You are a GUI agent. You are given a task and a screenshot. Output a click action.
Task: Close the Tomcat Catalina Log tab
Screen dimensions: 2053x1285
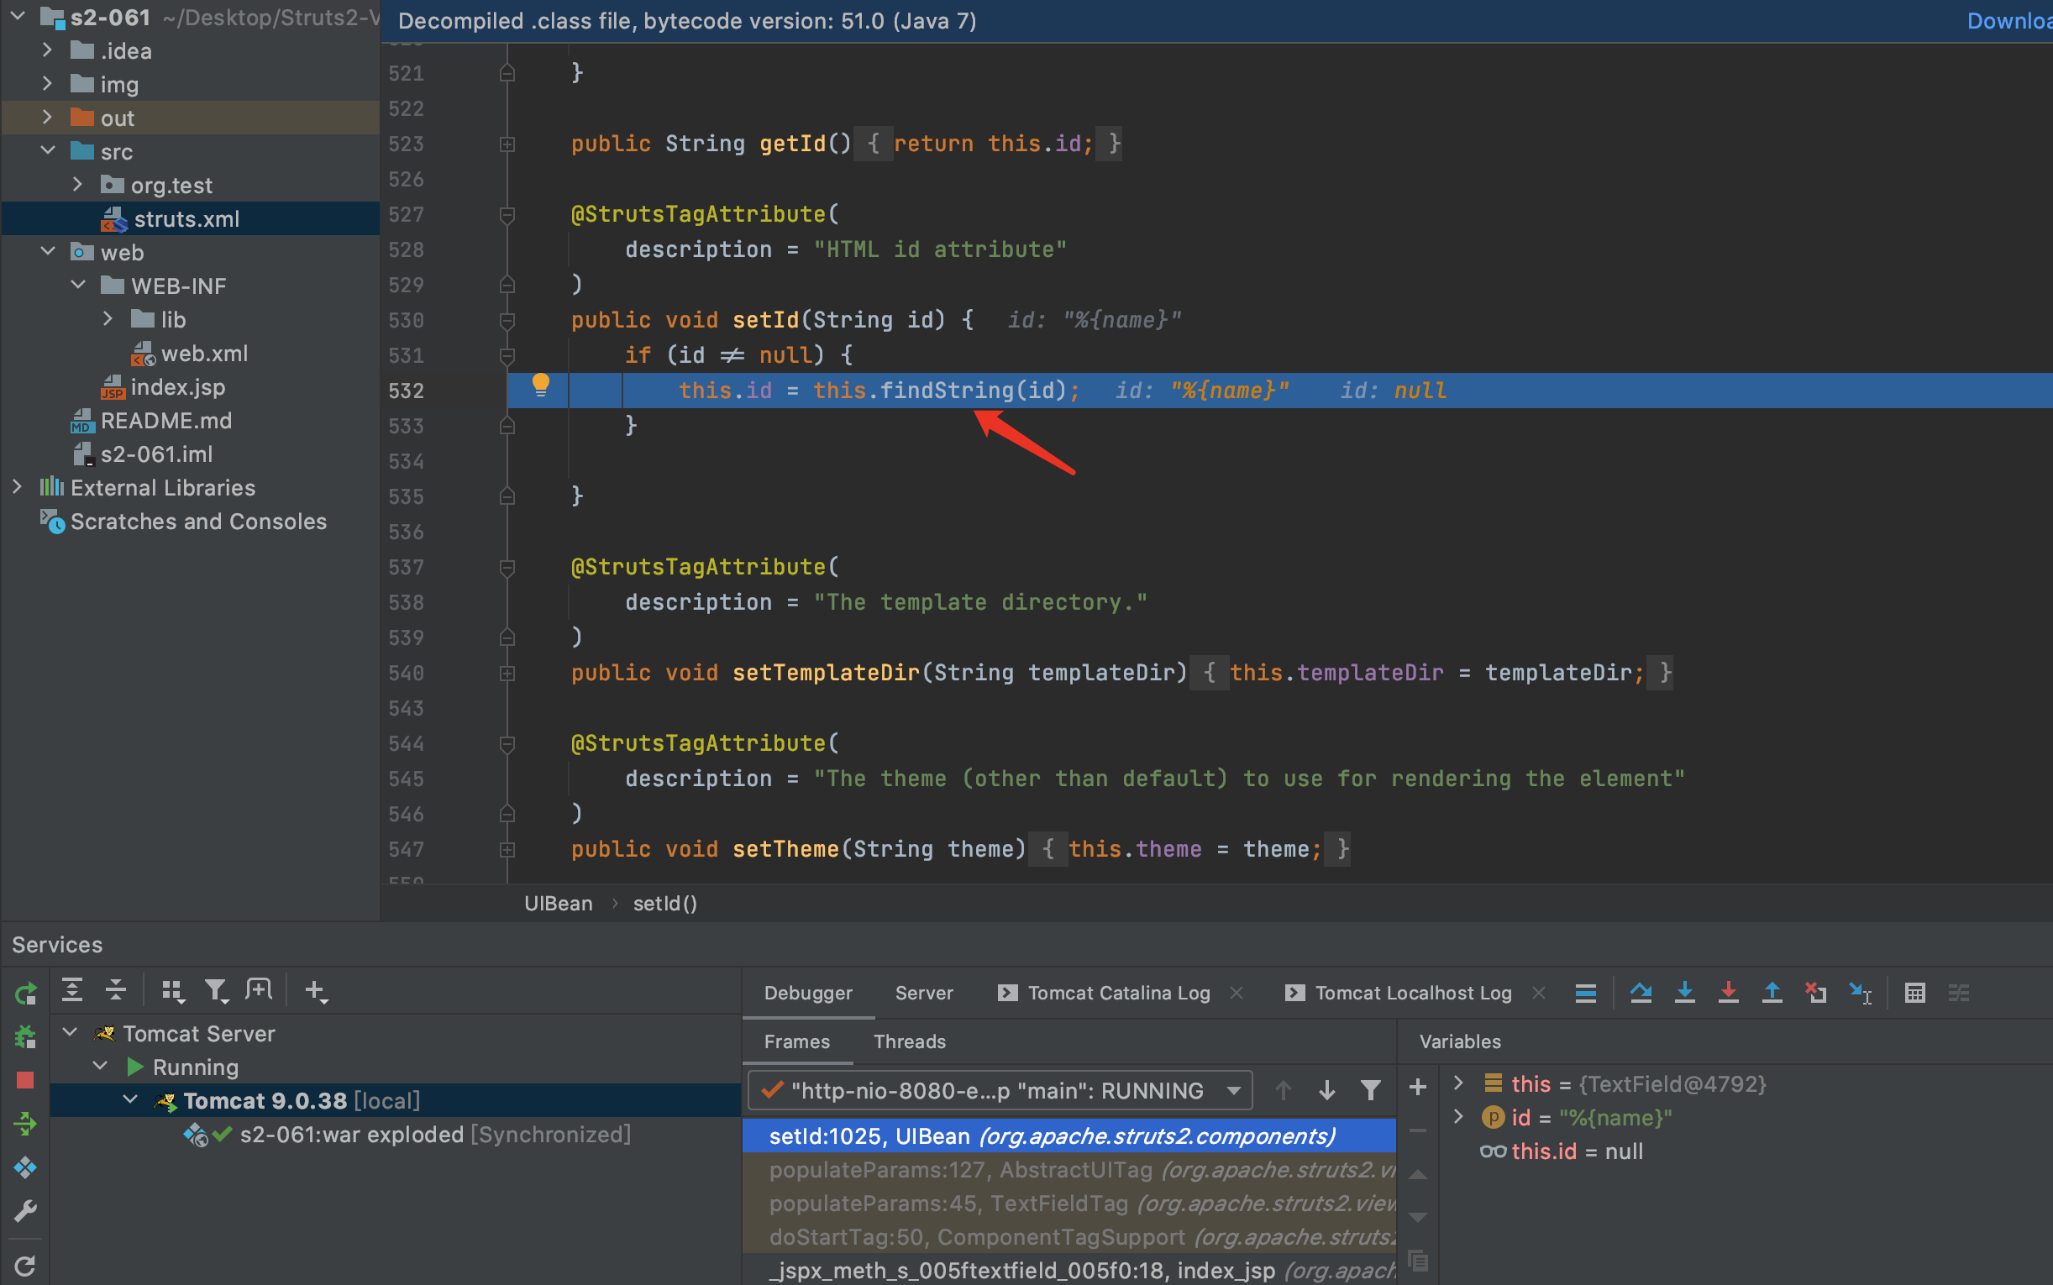(x=1237, y=993)
